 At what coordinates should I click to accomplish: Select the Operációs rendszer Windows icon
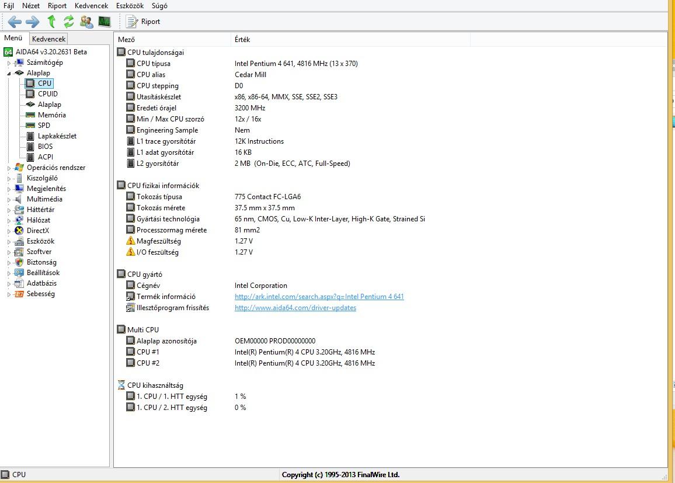[19, 167]
